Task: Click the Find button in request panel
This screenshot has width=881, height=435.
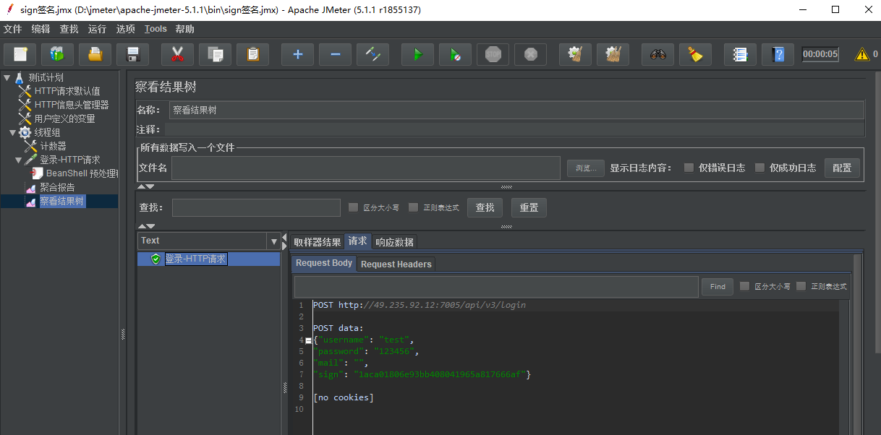Action: tap(718, 287)
